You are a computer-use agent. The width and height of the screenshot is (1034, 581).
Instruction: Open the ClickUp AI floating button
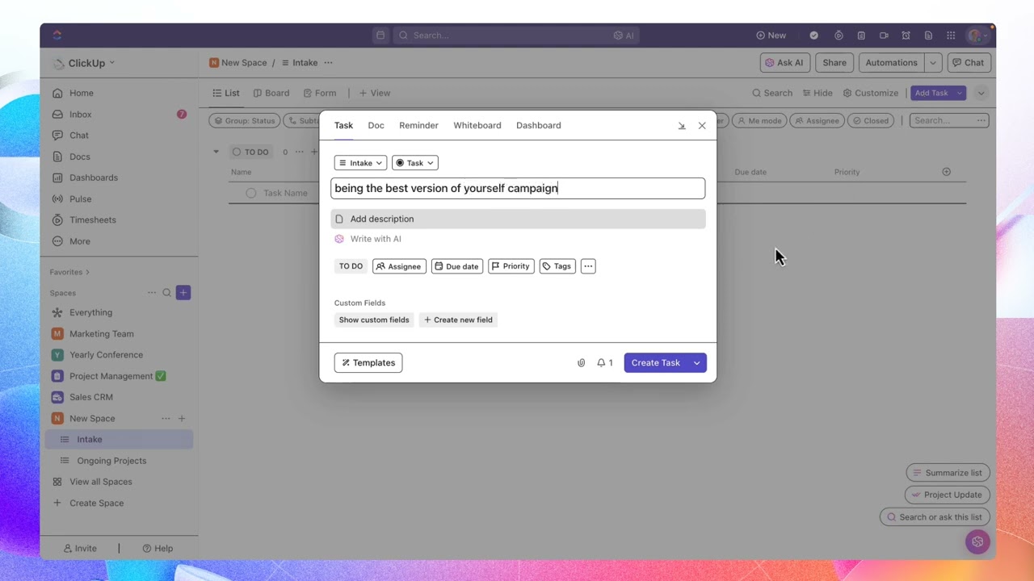pos(977,541)
